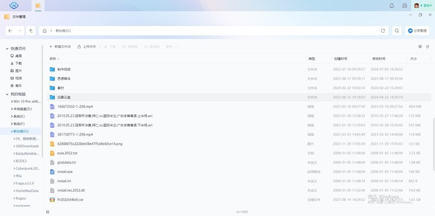Select the 素材 folder icon
The height and width of the screenshot is (216, 435).
click(x=52, y=88)
